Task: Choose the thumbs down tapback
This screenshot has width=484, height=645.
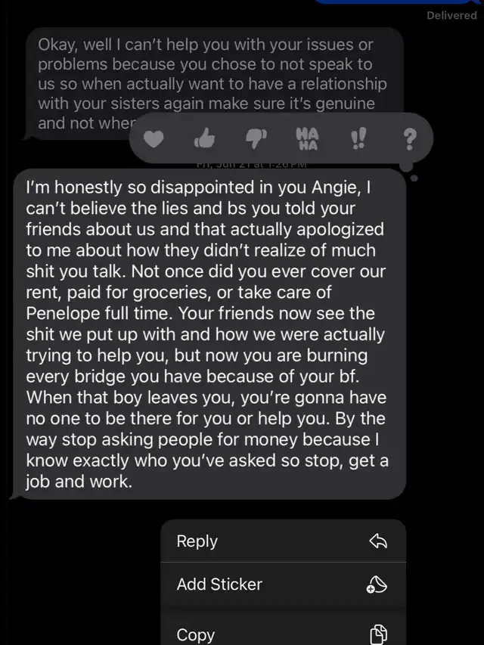Action: click(x=256, y=139)
